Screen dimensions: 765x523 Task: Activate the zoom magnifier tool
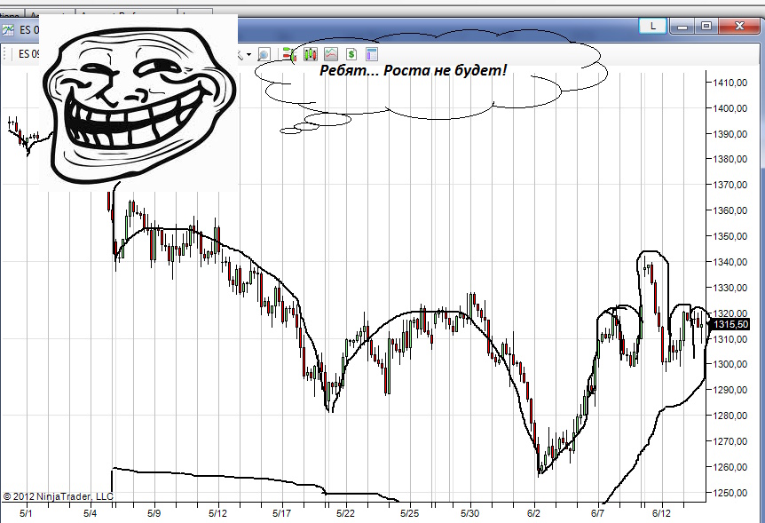[x=264, y=54]
